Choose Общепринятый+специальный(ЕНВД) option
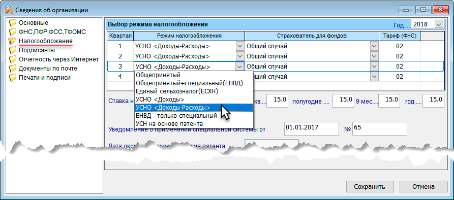 click(x=194, y=83)
